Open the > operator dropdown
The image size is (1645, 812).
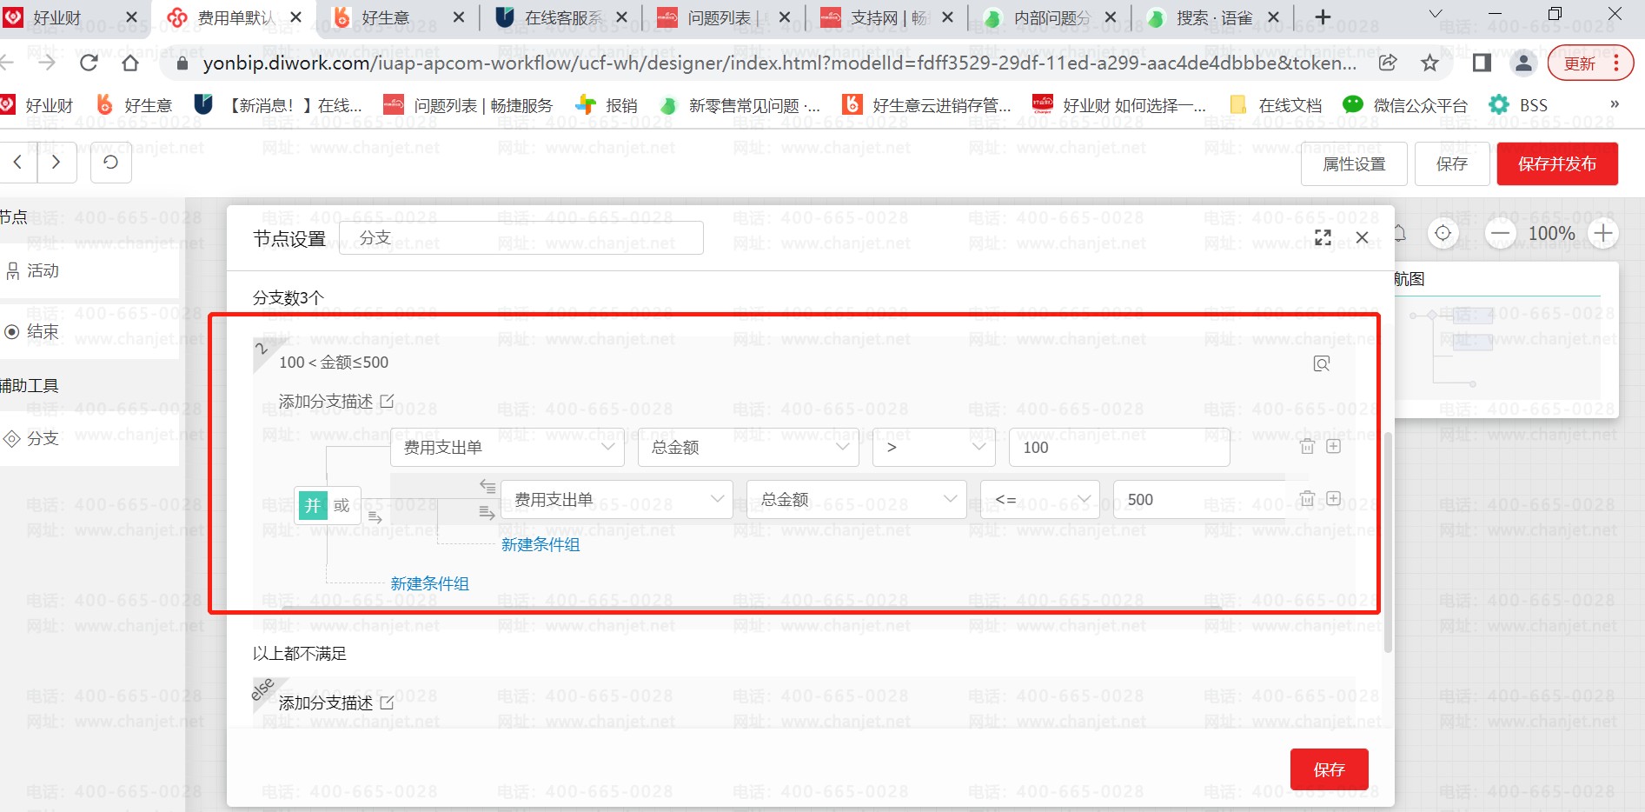934,447
